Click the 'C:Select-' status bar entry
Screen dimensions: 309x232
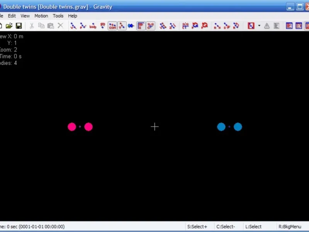[x=226, y=227]
